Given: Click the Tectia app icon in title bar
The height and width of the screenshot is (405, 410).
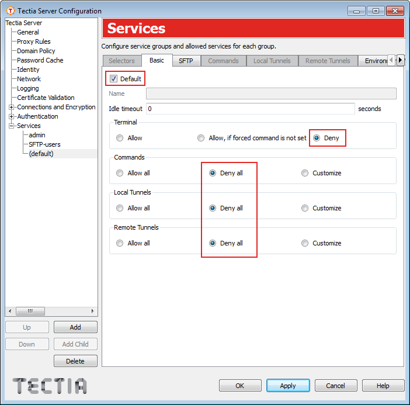Looking at the screenshot, I should 10,11.
